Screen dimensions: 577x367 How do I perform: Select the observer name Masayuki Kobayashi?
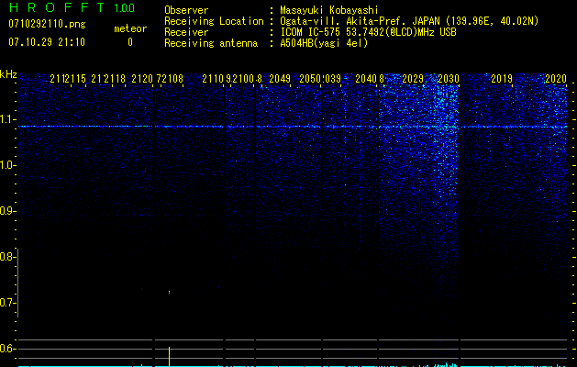pos(329,10)
